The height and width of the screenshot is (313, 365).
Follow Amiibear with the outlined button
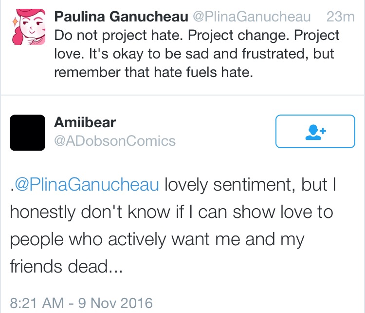315,131
